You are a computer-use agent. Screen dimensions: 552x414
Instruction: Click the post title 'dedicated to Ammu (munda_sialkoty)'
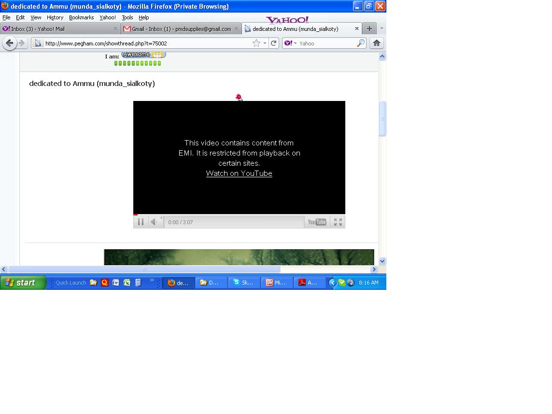pos(92,84)
